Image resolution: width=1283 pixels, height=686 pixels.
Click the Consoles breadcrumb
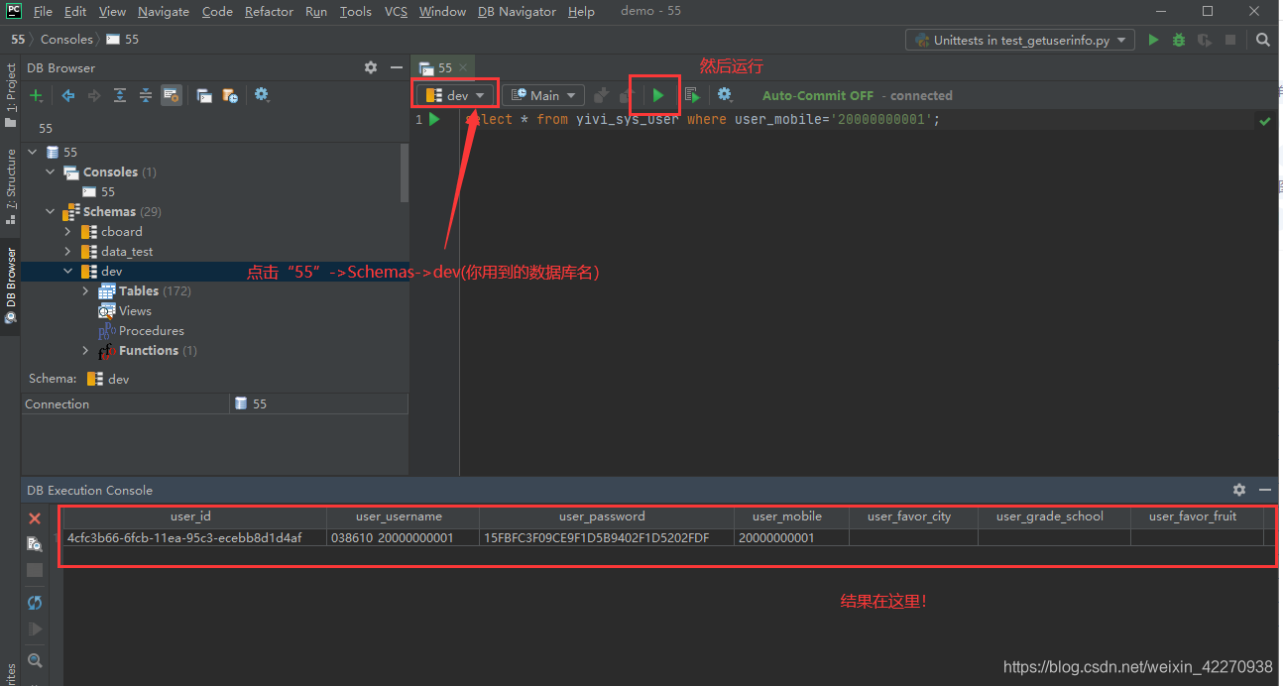pos(66,40)
